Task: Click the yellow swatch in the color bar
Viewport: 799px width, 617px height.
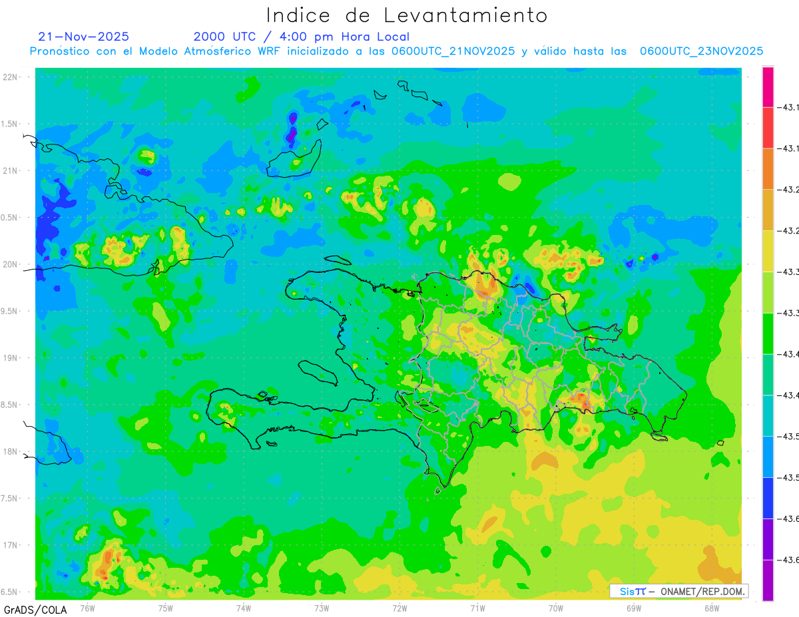Action: [x=768, y=251]
